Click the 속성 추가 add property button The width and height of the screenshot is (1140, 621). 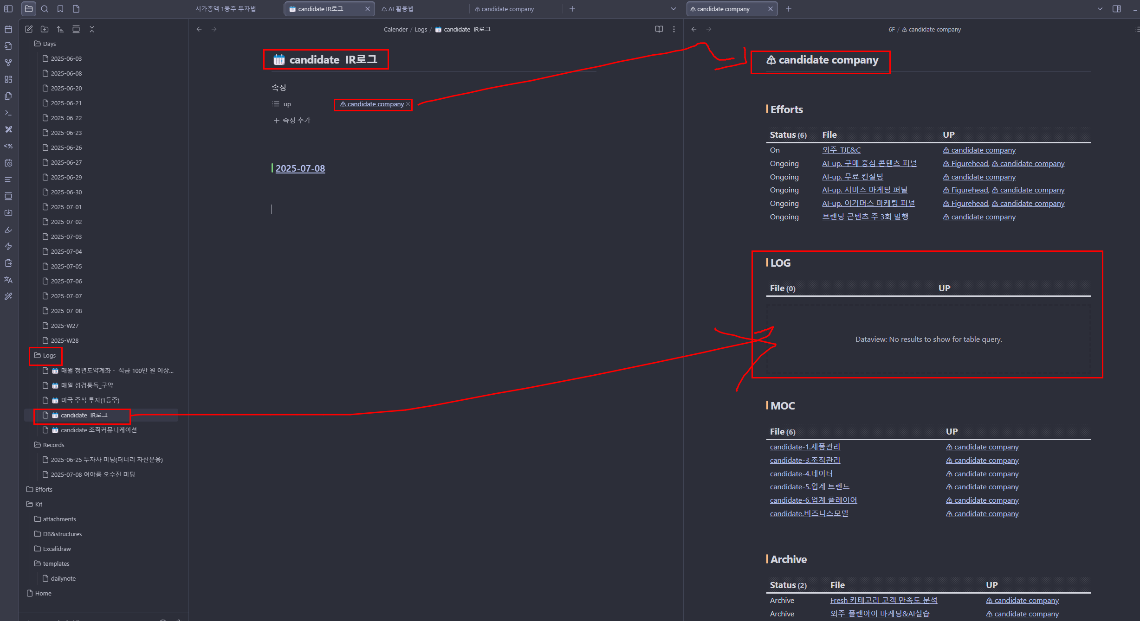(x=292, y=120)
